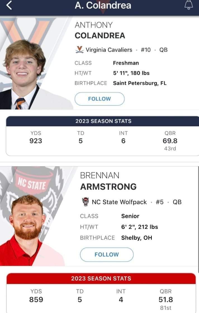
Task: Tap Colandrea's 923 passing yards stat
Action: coord(36,141)
